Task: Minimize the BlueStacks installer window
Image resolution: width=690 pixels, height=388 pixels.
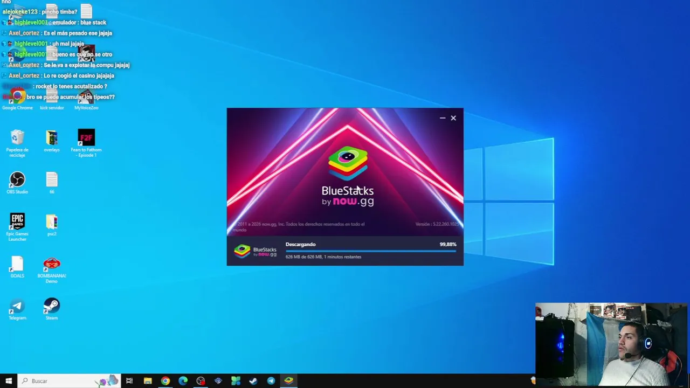Action: coord(443,118)
